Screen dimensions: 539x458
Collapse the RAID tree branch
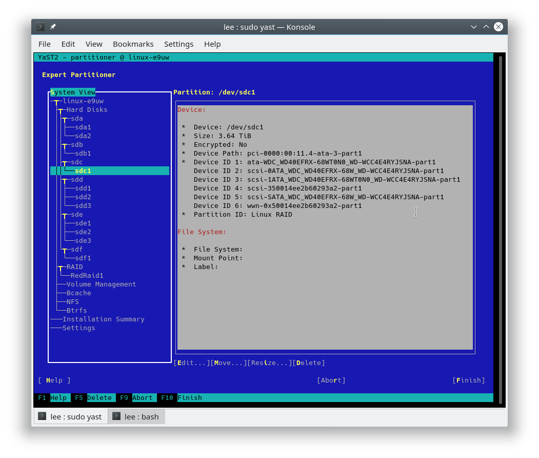(61, 266)
